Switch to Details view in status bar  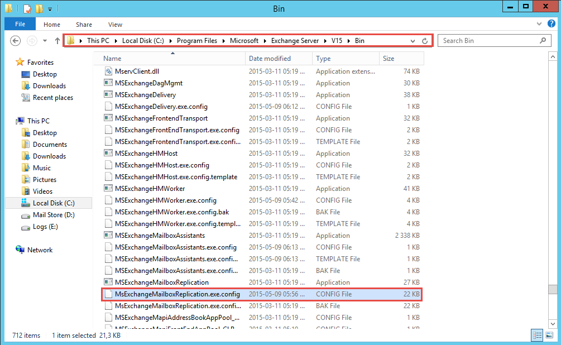point(538,336)
